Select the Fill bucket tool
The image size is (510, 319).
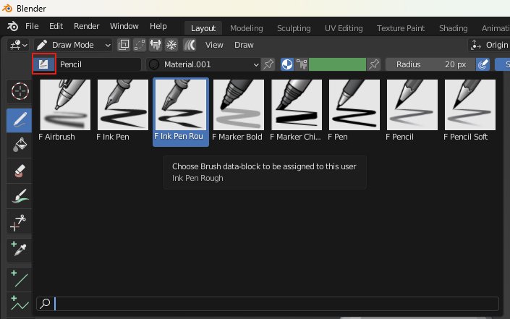[20, 145]
